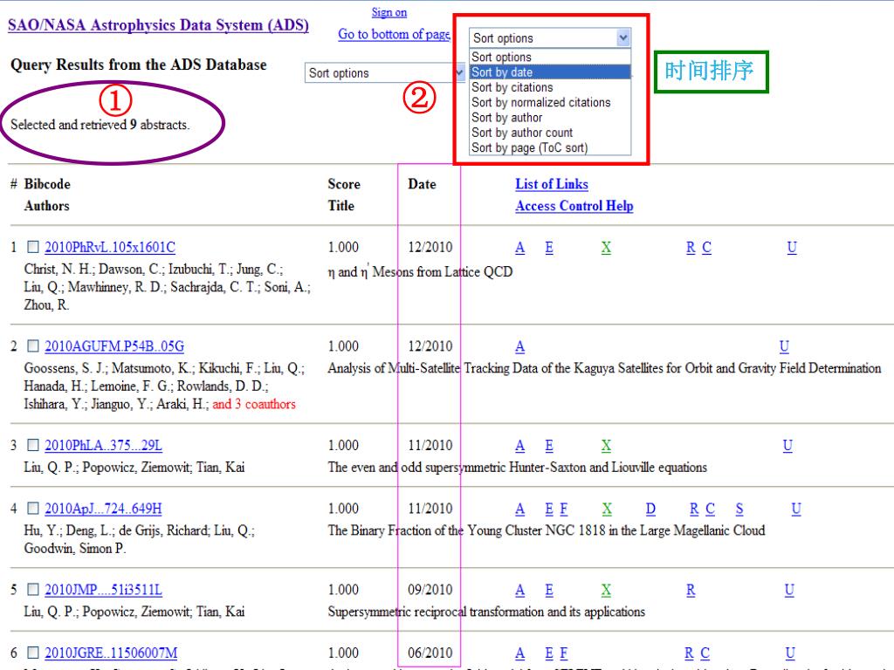
Task: Enable the checkbox next to 2010JMP....51i3511L
Action: [x=33, y=589]
